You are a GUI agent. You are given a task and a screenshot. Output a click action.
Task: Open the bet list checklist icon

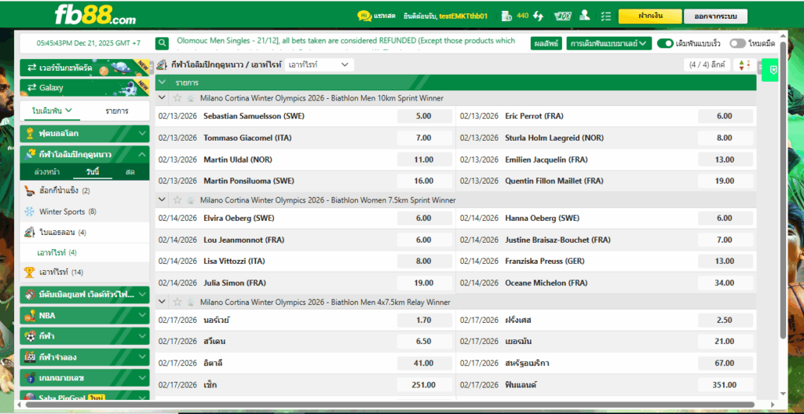click(606, 16)
